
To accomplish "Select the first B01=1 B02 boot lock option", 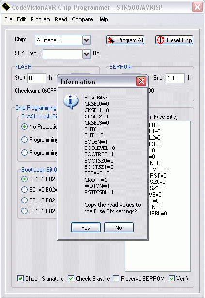I will click(24, 179).
